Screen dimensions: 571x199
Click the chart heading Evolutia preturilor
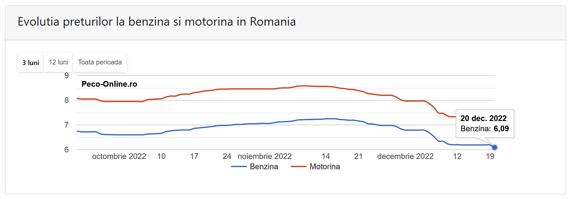157,22
